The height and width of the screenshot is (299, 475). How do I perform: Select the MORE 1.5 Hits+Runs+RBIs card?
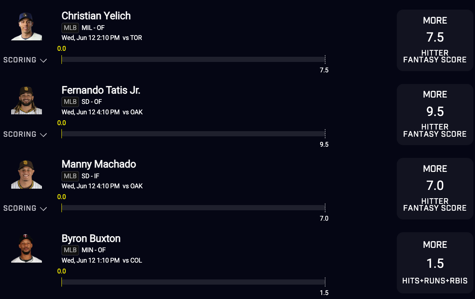(435, 263)
